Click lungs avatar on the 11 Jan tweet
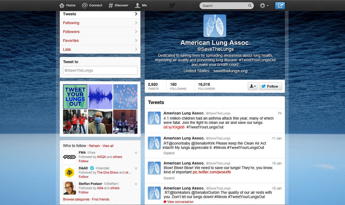Viewport: 345px width, 205px height. (x=154, y=143)
